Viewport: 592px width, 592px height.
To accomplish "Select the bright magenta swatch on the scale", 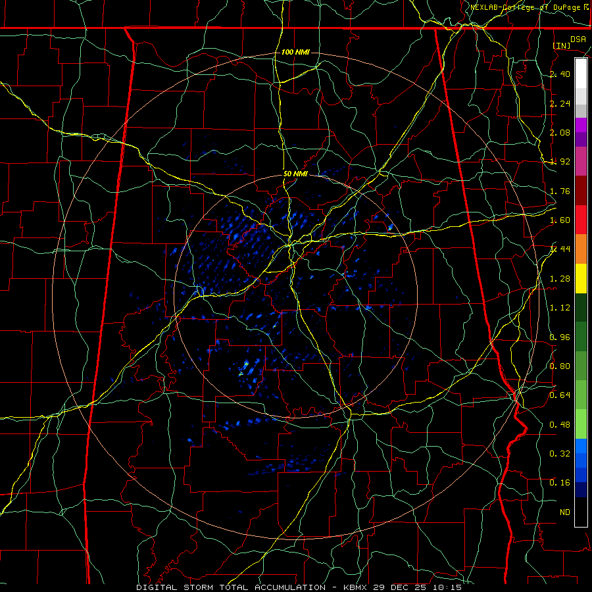I will pos(581,125).
